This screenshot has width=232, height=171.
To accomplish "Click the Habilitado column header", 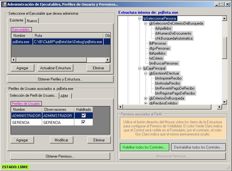I will [84, 110].
